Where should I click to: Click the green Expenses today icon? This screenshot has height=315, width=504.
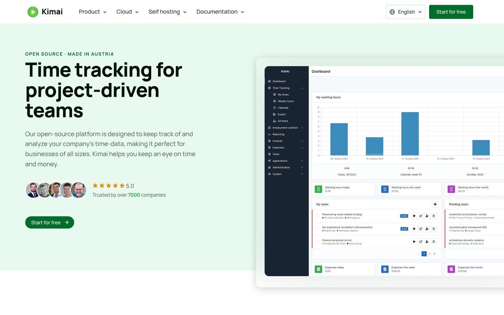tap(318, 269)
